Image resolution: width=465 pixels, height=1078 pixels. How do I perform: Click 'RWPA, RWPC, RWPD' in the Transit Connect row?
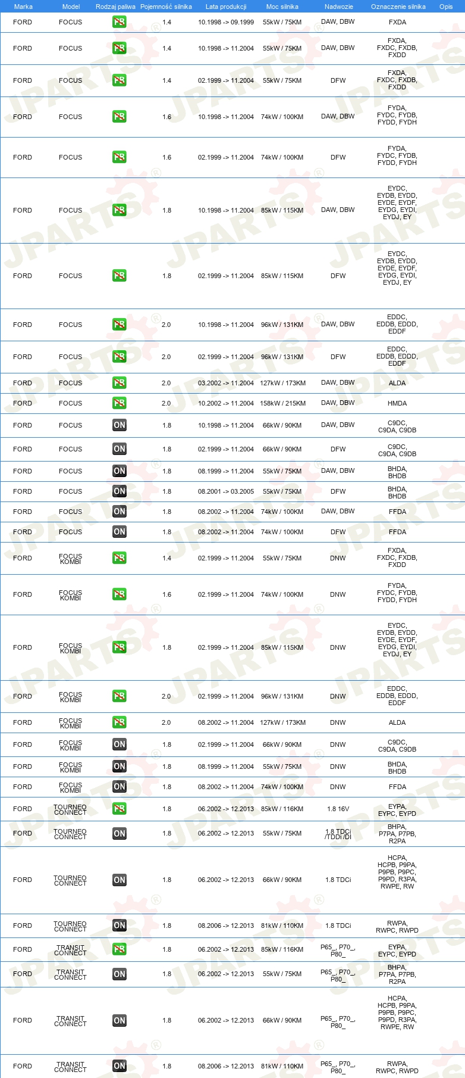[397, 1067]
